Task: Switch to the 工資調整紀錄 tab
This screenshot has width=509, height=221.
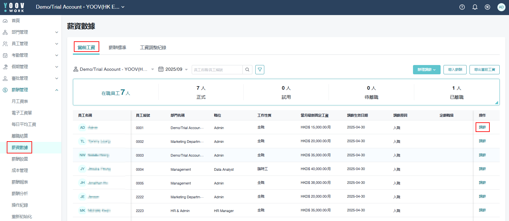Action: [153, 47]
